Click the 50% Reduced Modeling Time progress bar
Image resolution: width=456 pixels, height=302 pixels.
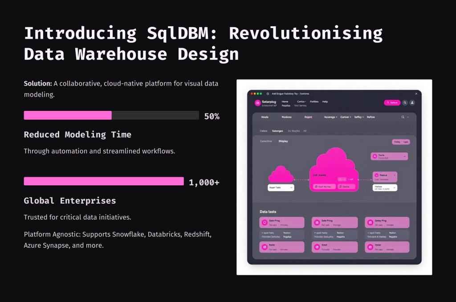point(111,115)
